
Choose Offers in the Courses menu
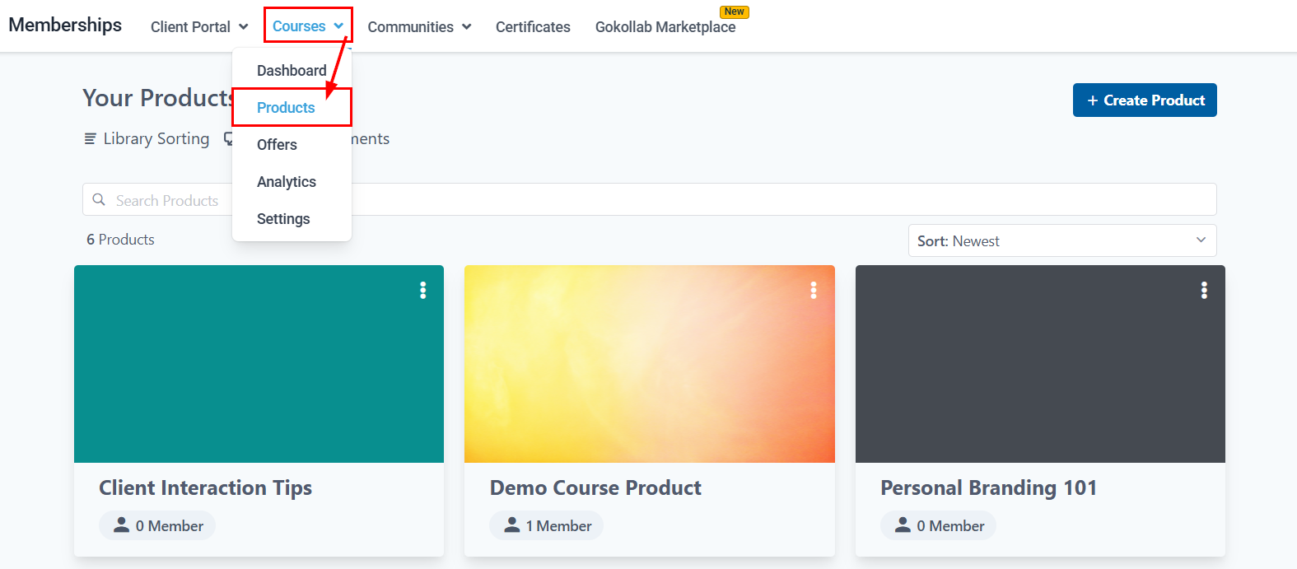(x=277, y=145)
